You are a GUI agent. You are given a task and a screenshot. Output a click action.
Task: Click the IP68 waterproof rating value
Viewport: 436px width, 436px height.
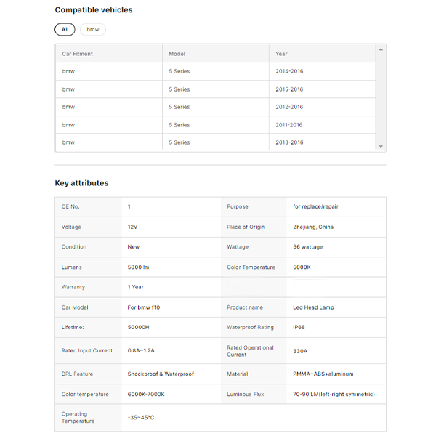(299, 327)
